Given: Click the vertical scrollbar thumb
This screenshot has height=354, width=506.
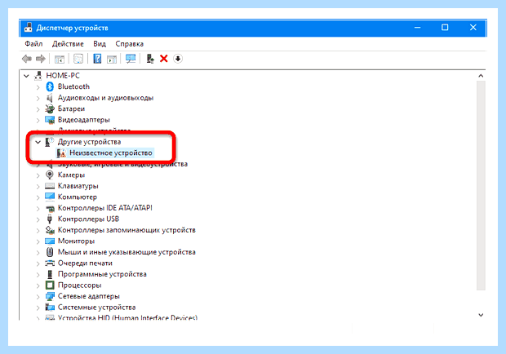Looking at the screenshot, I should 481,185.
